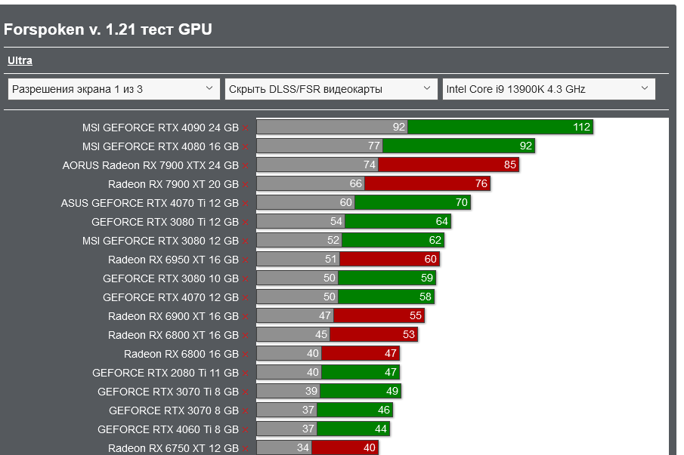
Task: Expand the Intel Core i9 13900K processor dropdown
Action: [546, 88]
